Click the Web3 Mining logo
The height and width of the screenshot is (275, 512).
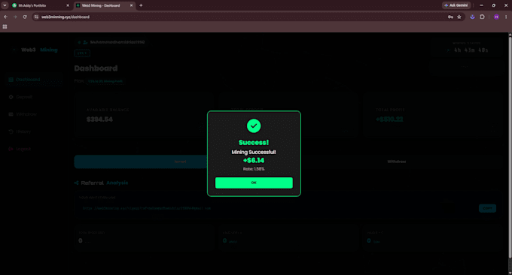point(35,50)
